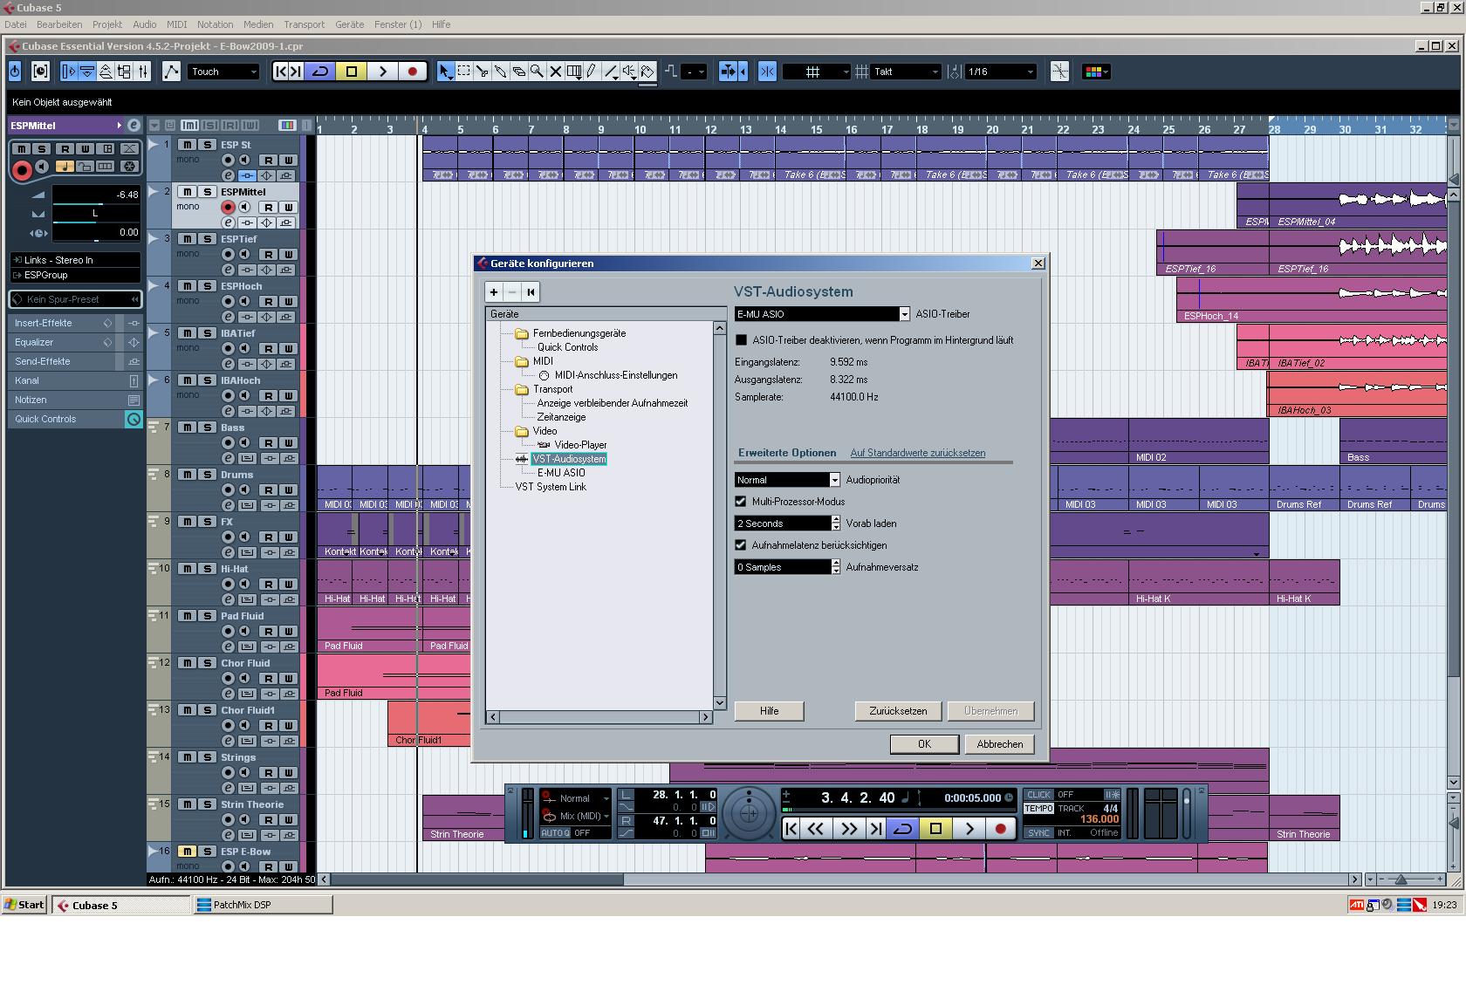This screenshot has height=999, width=1466.
Task: Expand the Equalizer inspector section
Action: (x=75, y=342)
